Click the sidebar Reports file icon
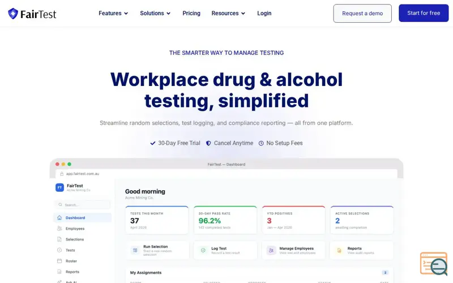This screenshot has height=283, width=453. (x=59, y=272)
